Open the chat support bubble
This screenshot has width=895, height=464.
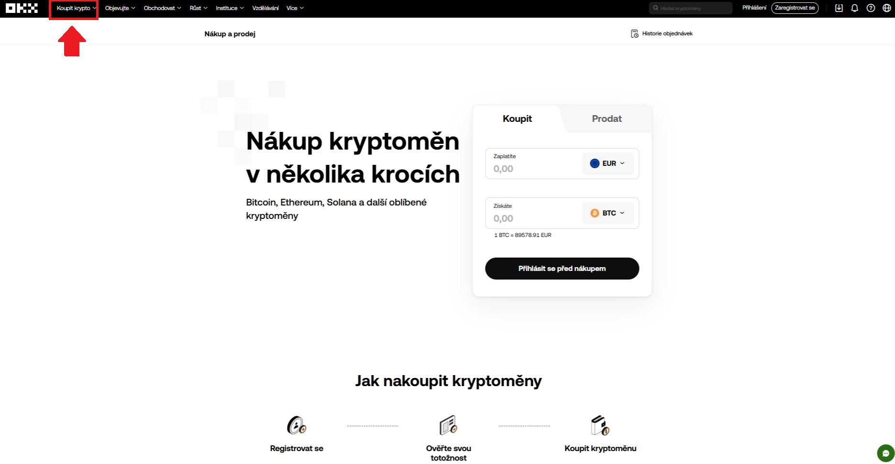pyautogui.click(x=885, y=453)
